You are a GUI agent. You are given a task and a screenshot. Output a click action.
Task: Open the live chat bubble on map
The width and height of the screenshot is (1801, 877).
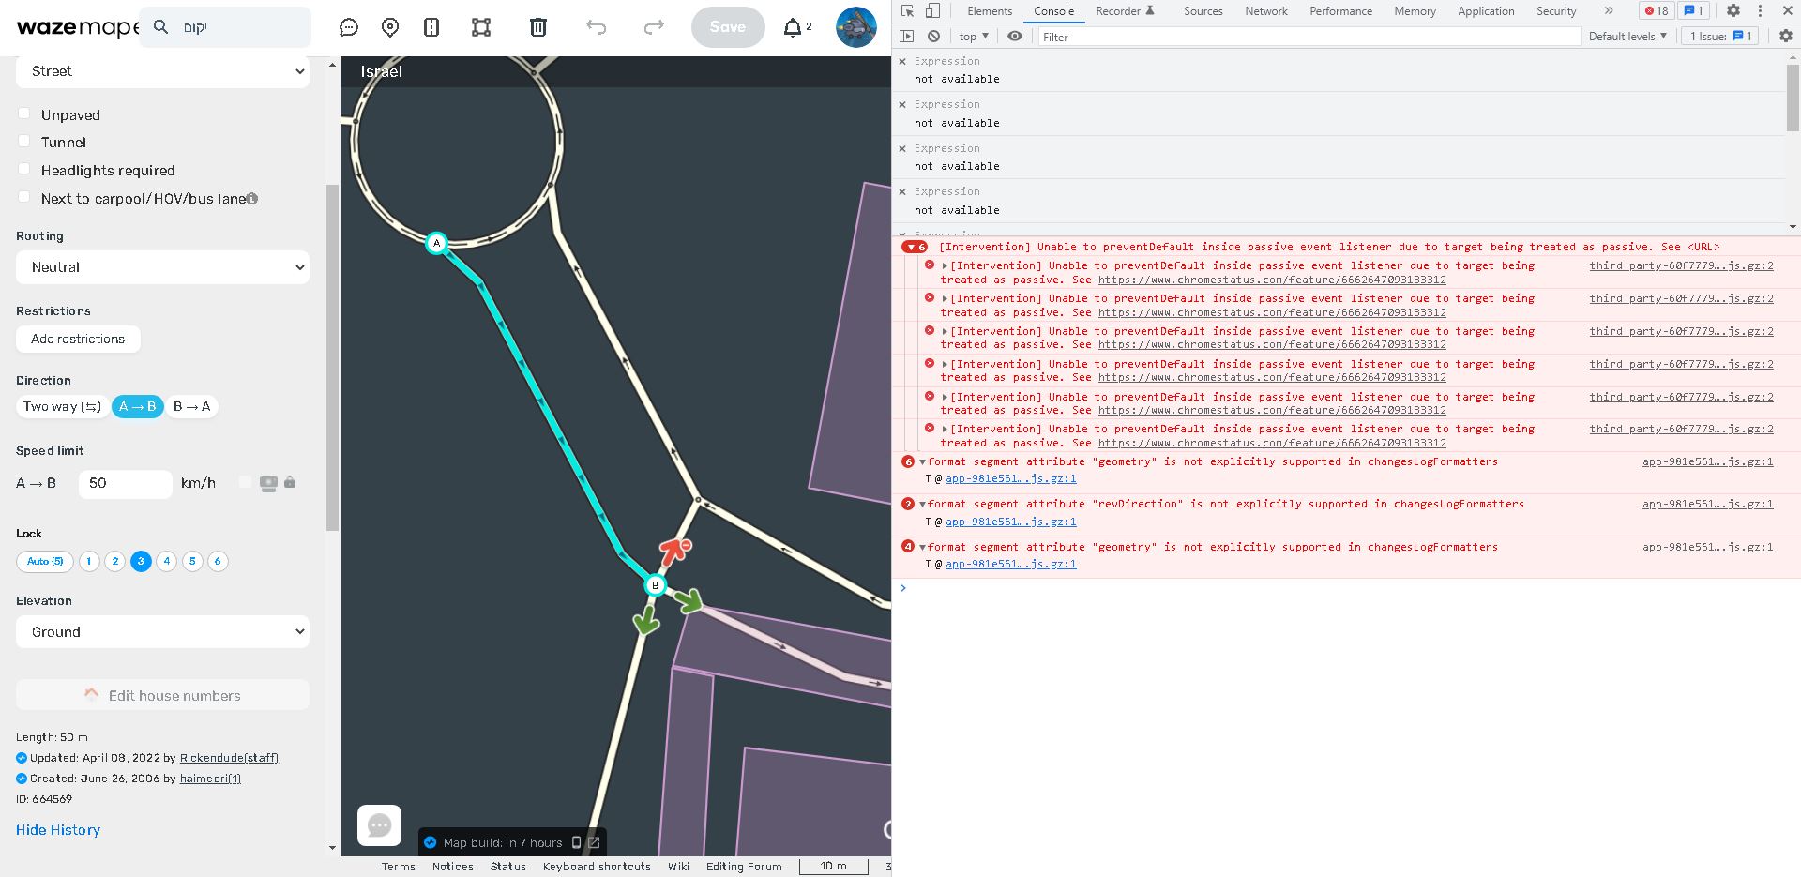(379, 824)
